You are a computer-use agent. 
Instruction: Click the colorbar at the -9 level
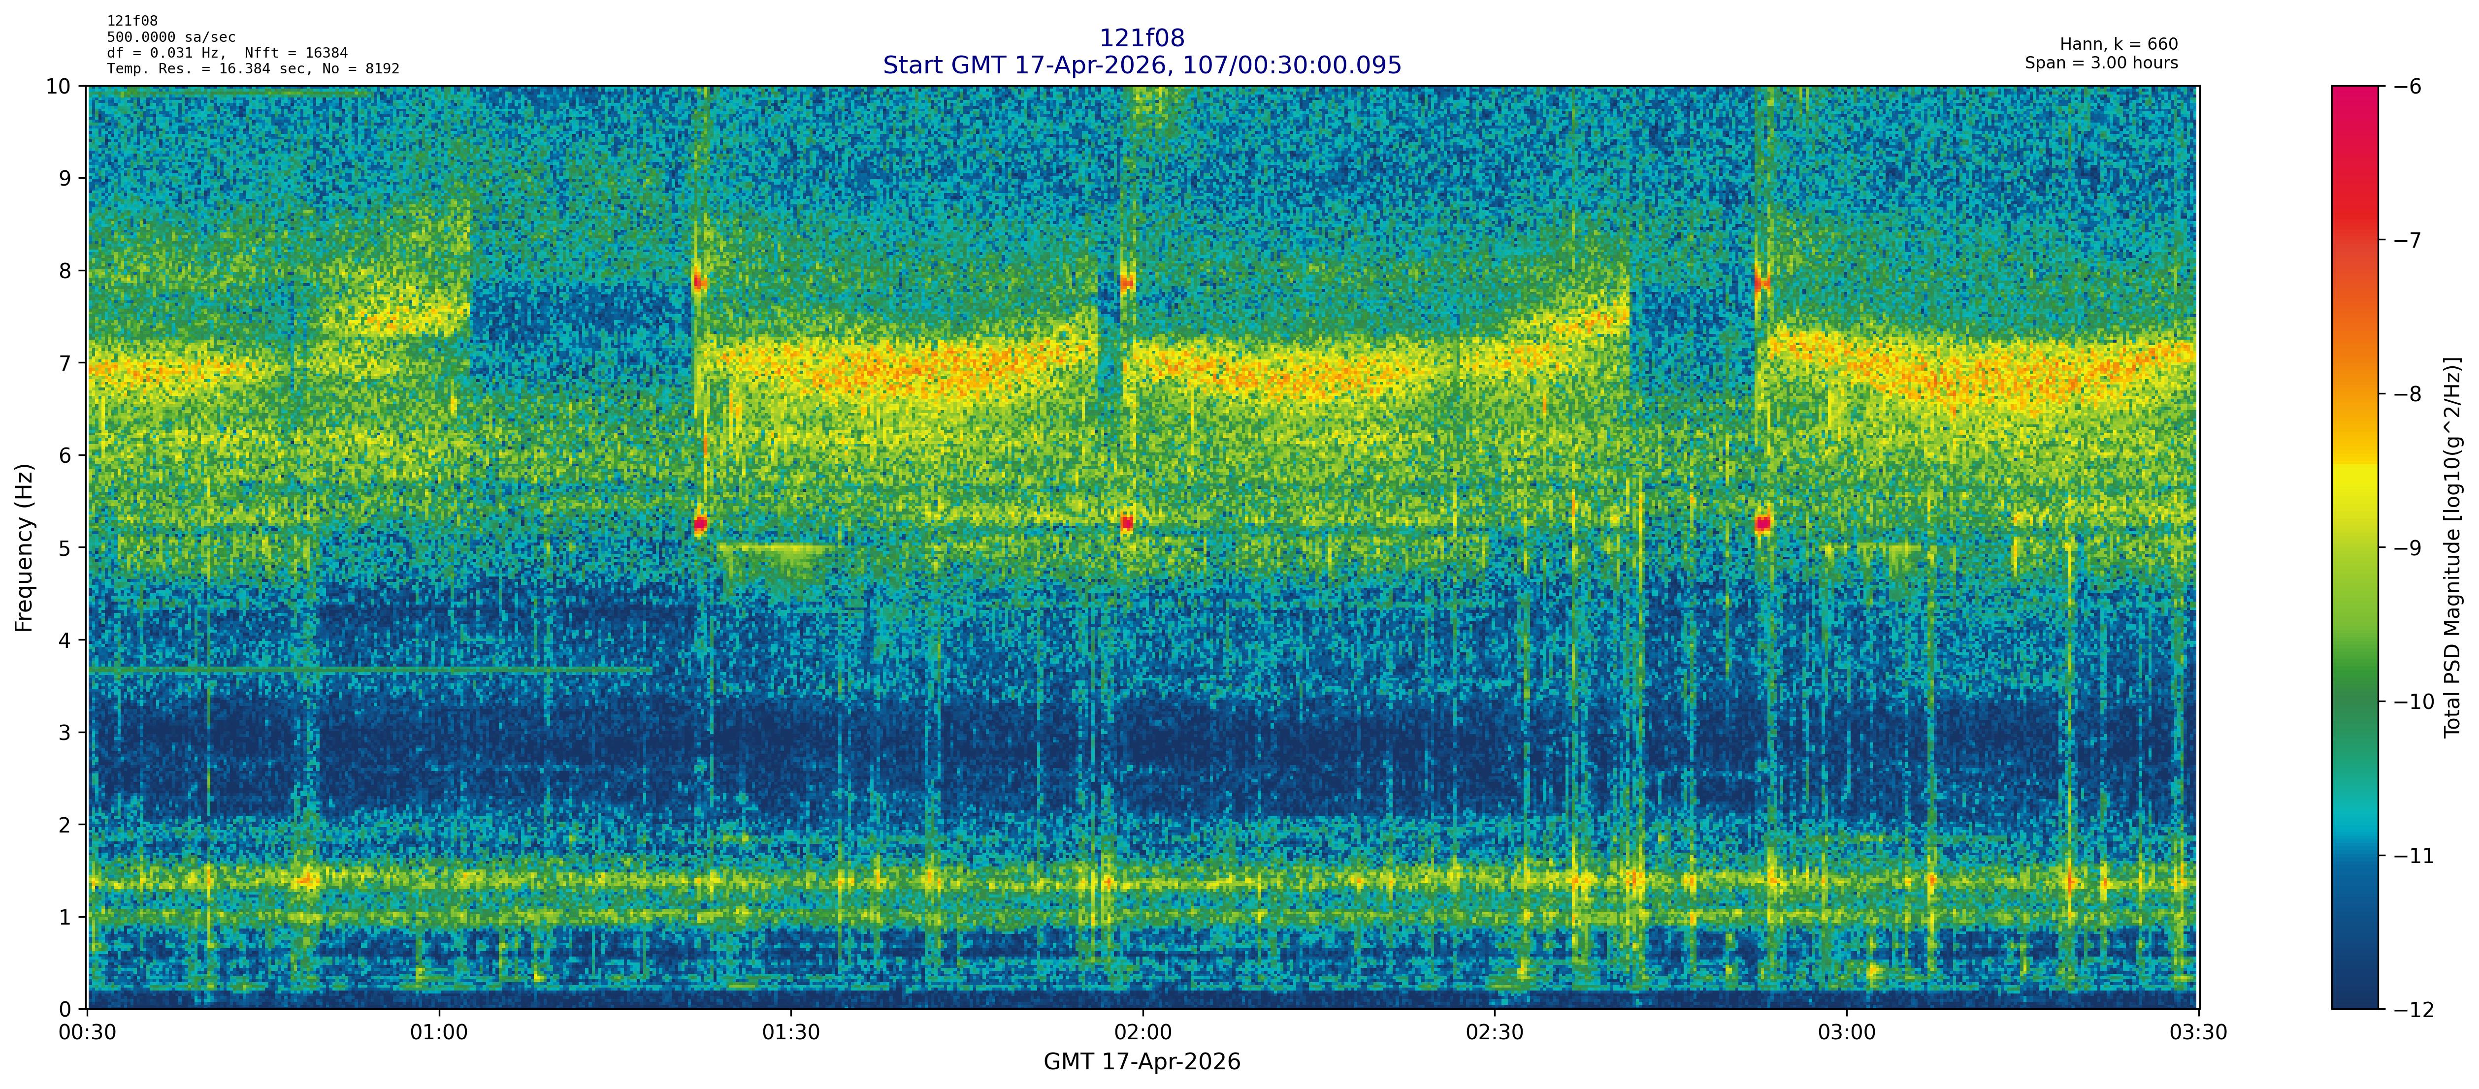pos(2354,547)
